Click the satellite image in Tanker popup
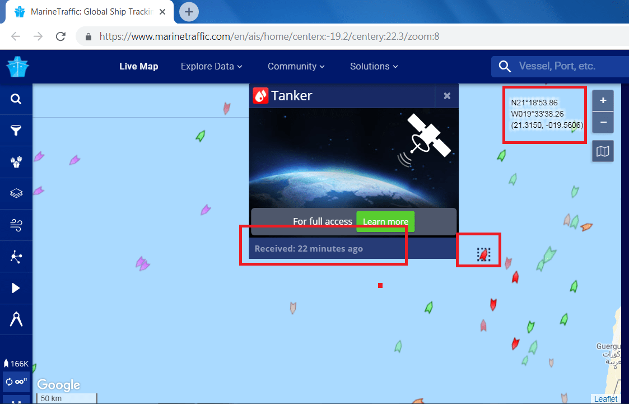 353,157
